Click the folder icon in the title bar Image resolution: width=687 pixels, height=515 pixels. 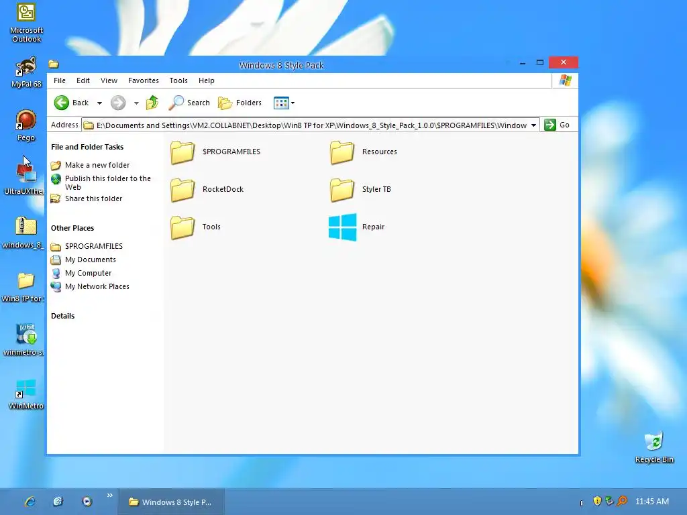coord(54,65)
